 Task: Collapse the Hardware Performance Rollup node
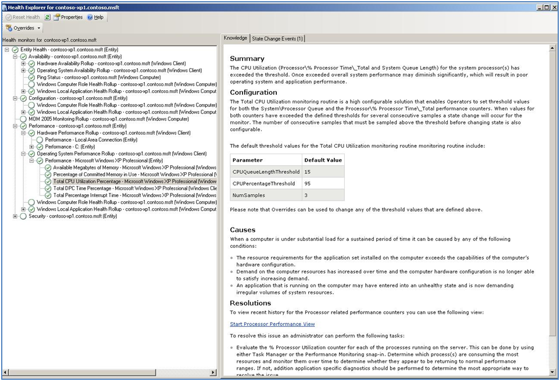click(23, 133)
